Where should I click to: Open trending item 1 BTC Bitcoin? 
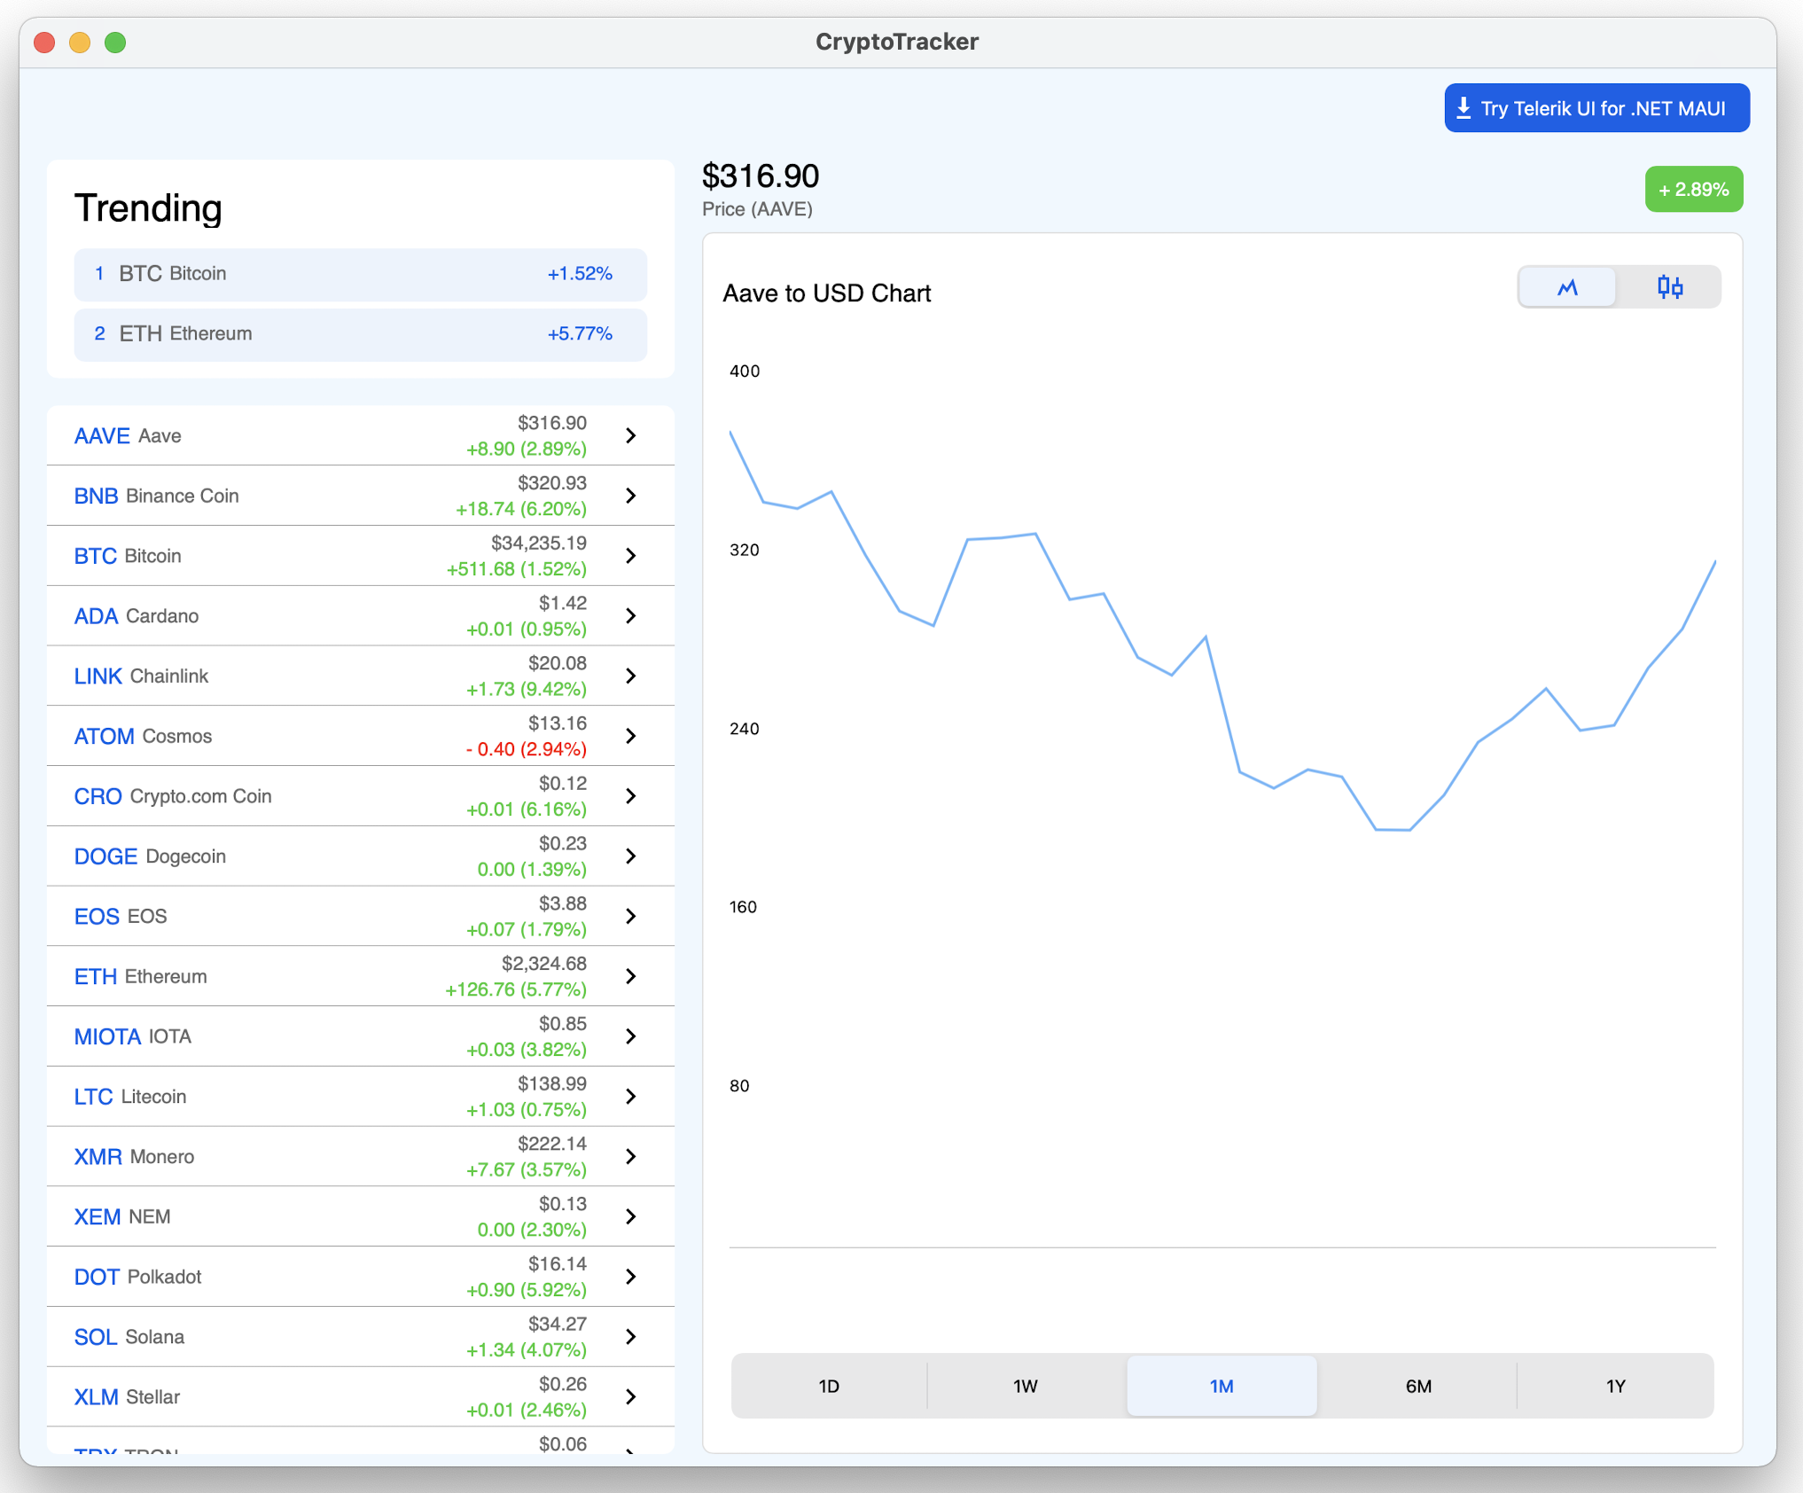click(x=361, y=274)
